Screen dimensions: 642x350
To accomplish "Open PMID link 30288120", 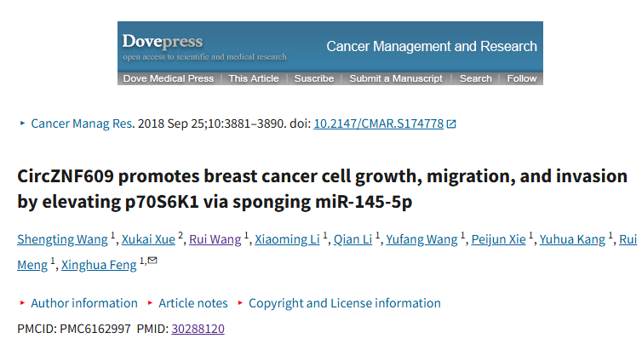I will pyautogui.click(x=198, y=329).
